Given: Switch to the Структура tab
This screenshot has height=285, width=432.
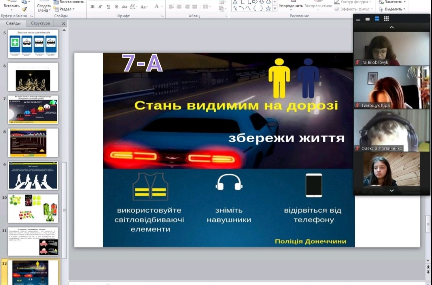Looking at the screenshot, I should pos(40,24).
